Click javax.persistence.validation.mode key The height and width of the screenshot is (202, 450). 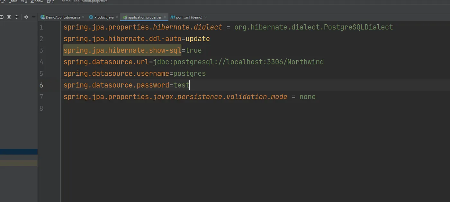tap(220, 97)
